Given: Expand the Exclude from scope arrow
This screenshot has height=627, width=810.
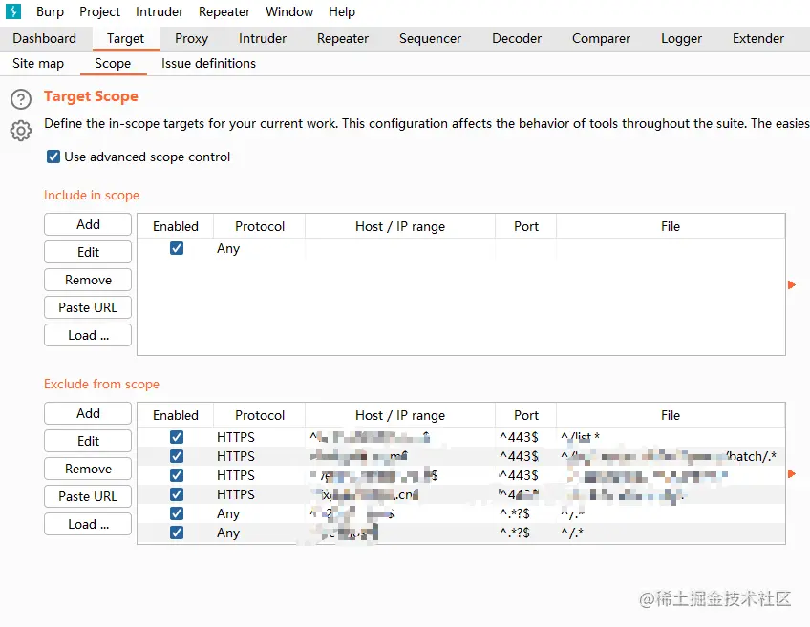Looking at the screenshot, I should point(792,473).
